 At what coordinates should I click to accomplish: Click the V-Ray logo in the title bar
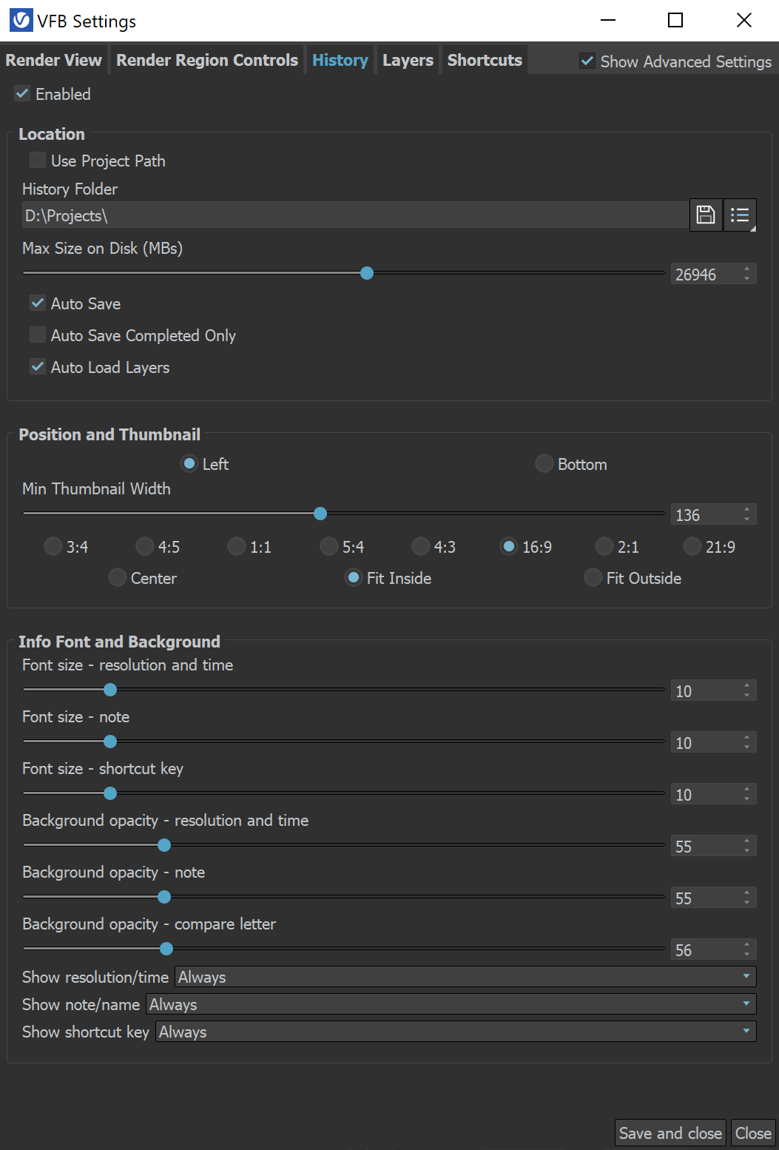point(21,20)
